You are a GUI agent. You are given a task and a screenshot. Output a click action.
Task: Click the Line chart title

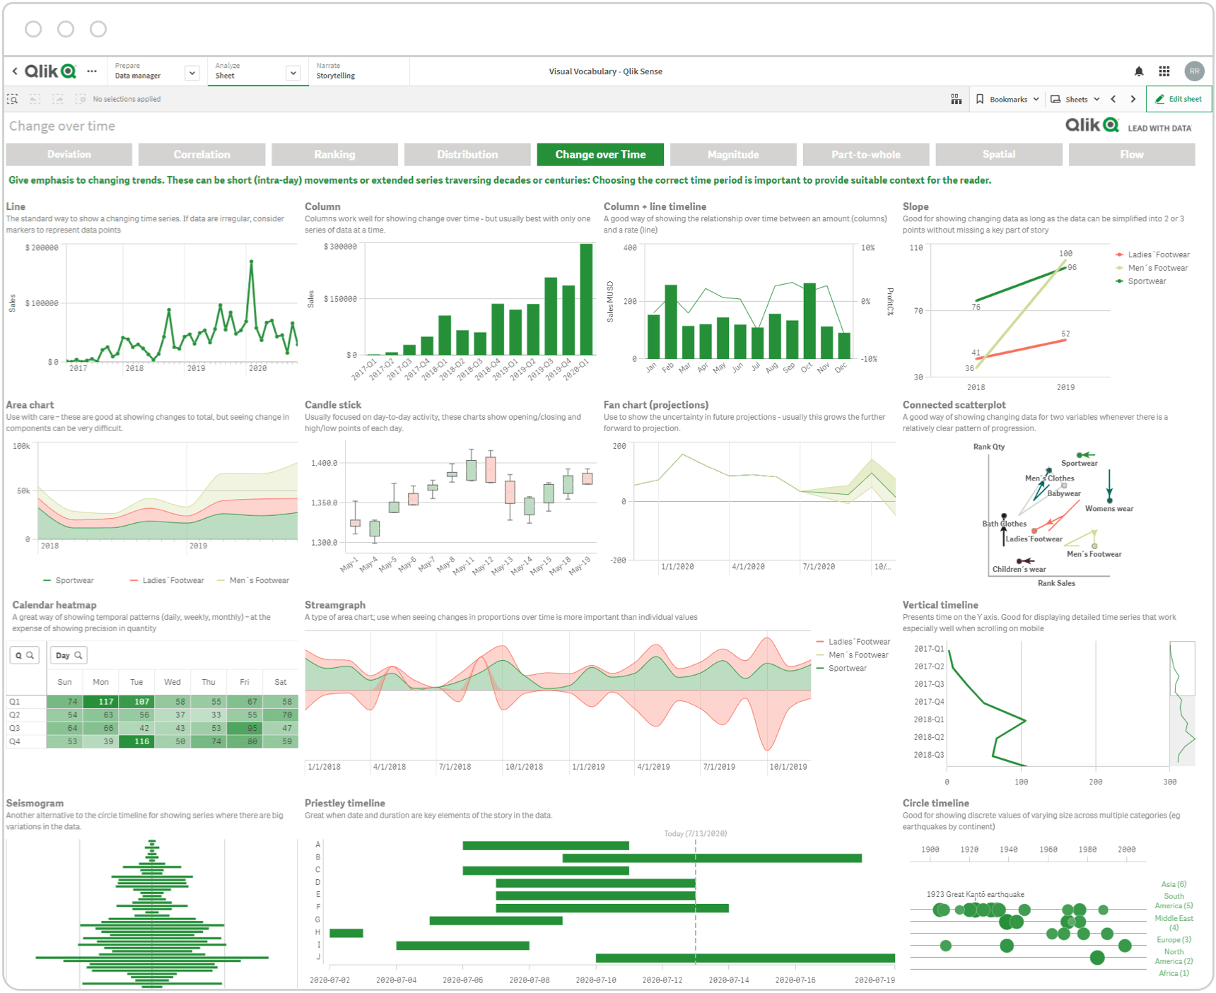tap(16, 206)
